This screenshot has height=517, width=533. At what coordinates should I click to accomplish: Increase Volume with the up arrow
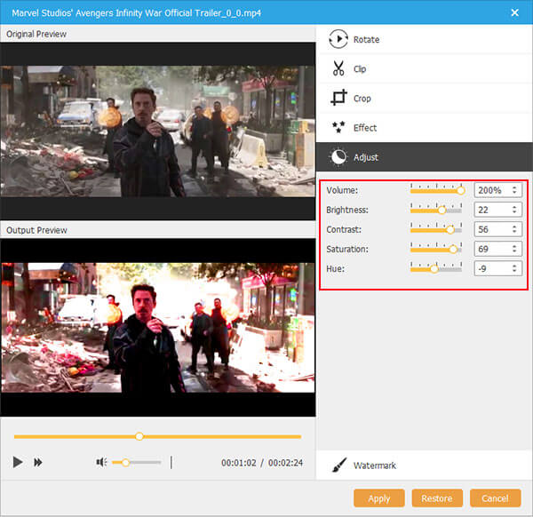[x=514, y=187]
